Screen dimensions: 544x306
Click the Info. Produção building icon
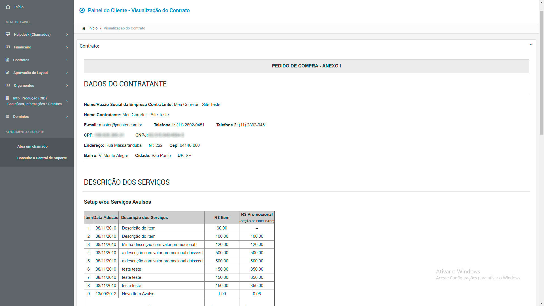click(7, 98)
